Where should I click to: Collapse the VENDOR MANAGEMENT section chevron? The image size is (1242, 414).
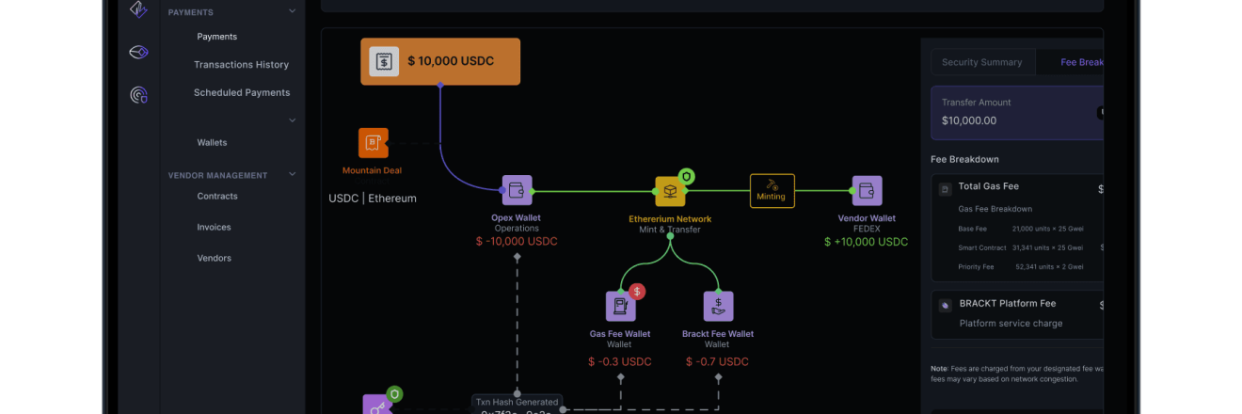(293, 174)
